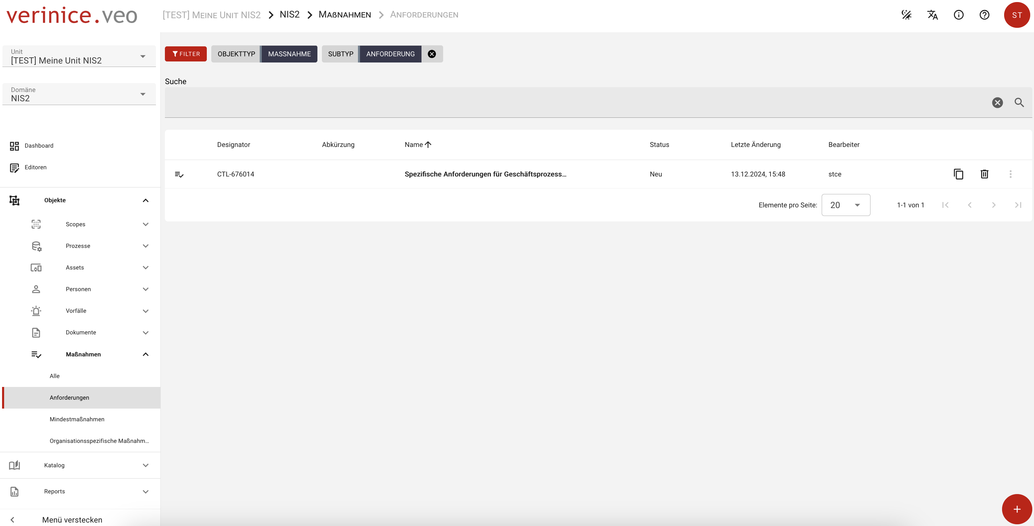Viewport: 1034px width, 526px height.
Task: Clear search field with X icon
Action: 997,102
